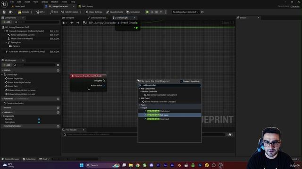Click the Find toolbar button

pos(54,12)
